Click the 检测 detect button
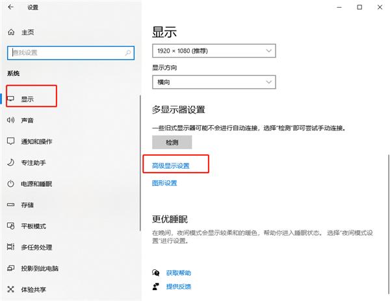This screenshot has width=390, height=301. click(x=172, y=142)
